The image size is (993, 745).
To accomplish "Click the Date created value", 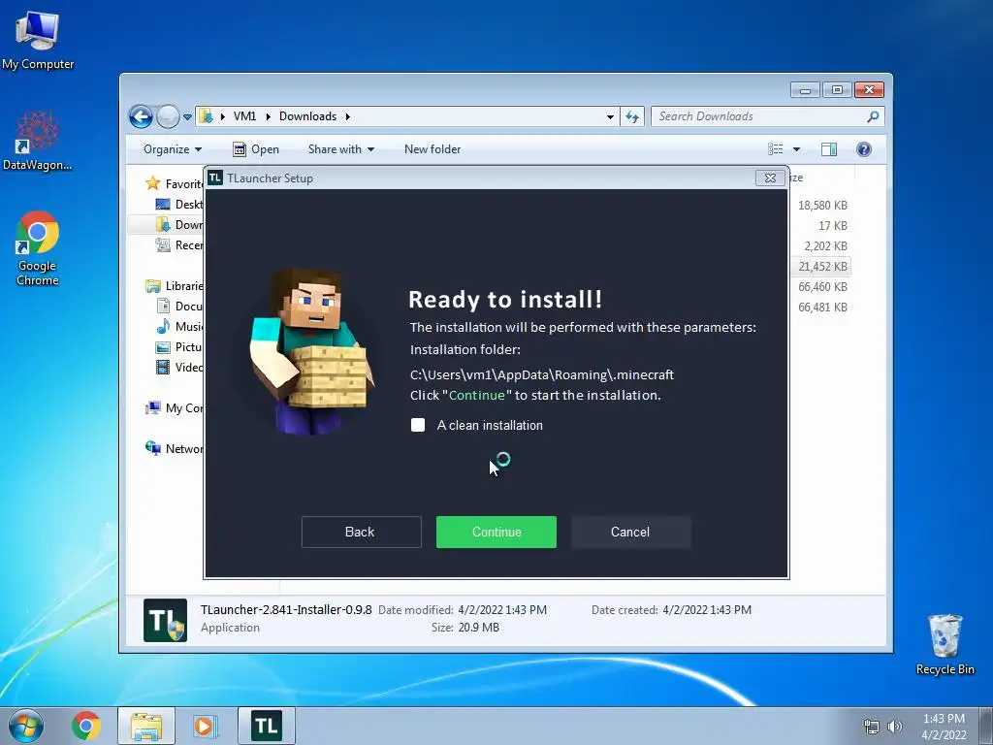I will (707, 610).
